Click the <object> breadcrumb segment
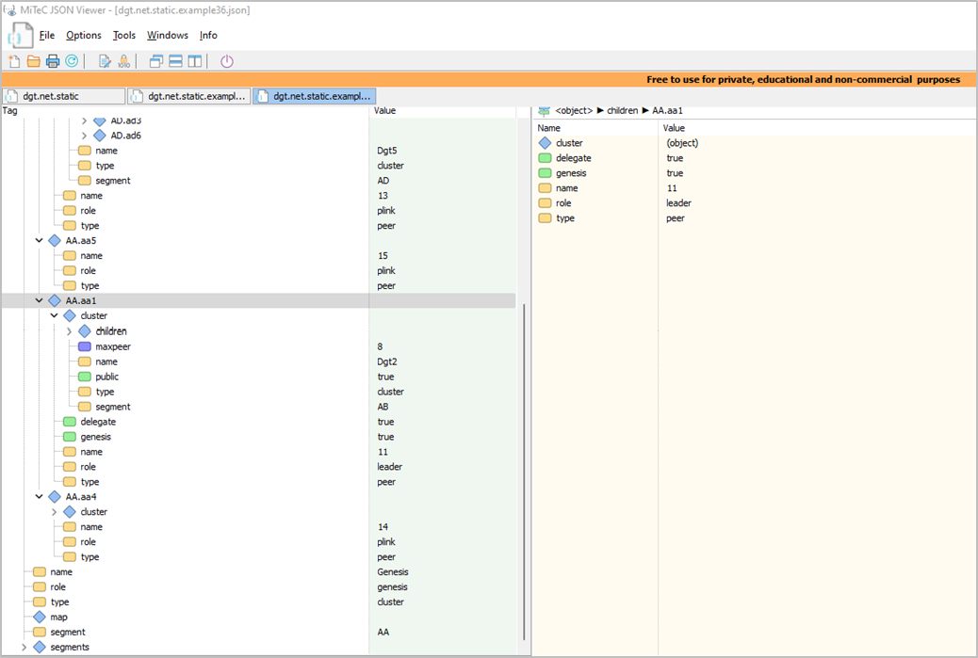Image resolution: width=978 pixels, height=658 pixels. 574,111
